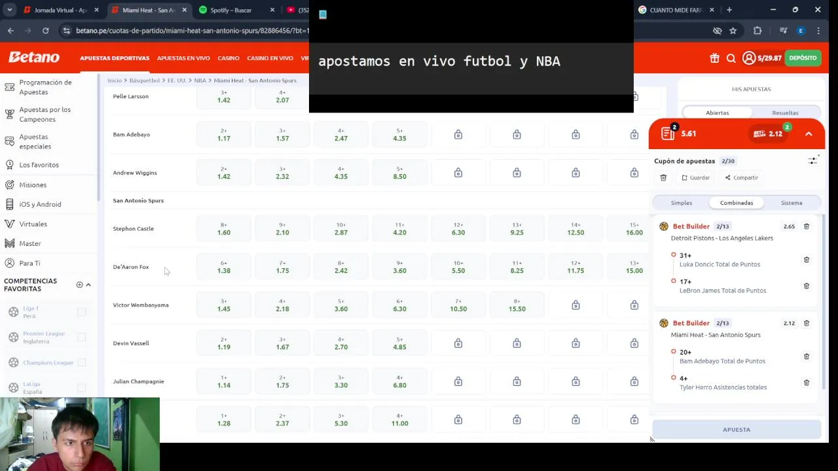Place the bet with the Apuesta button
The width and height of the screenshot is (838, 471).
(737, 430)
